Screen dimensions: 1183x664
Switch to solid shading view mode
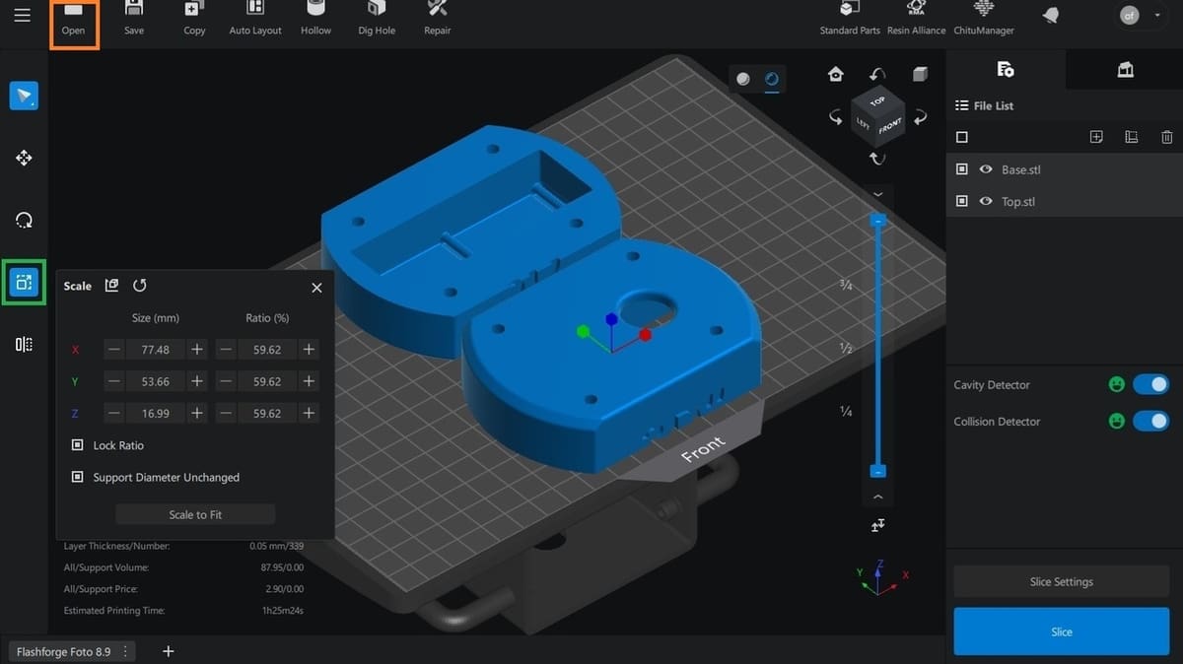coord(743,79)
